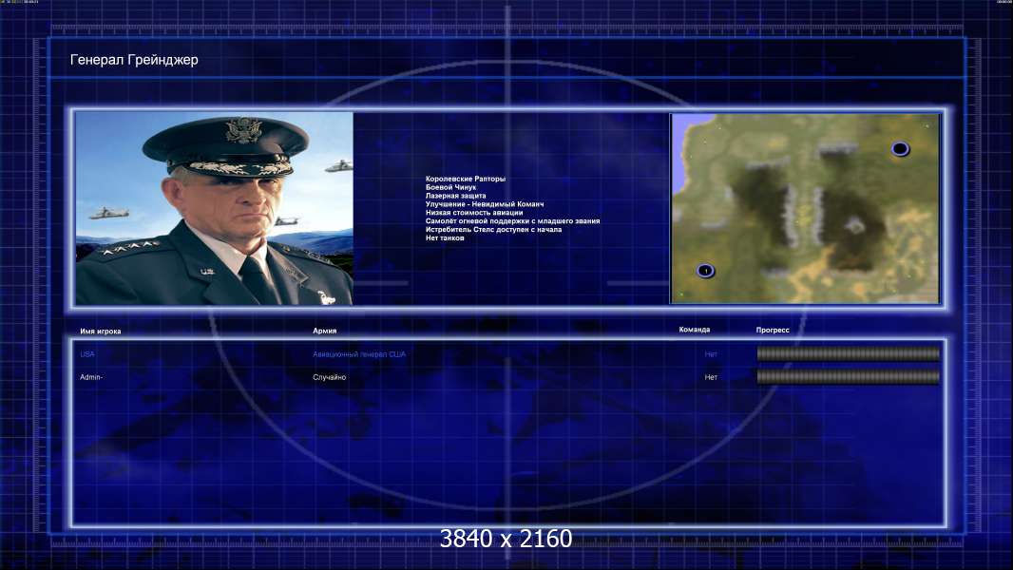Click the eagle emblem on general's cap
The height and width of the screenshot is (570, 1013).
click(242, 130)
